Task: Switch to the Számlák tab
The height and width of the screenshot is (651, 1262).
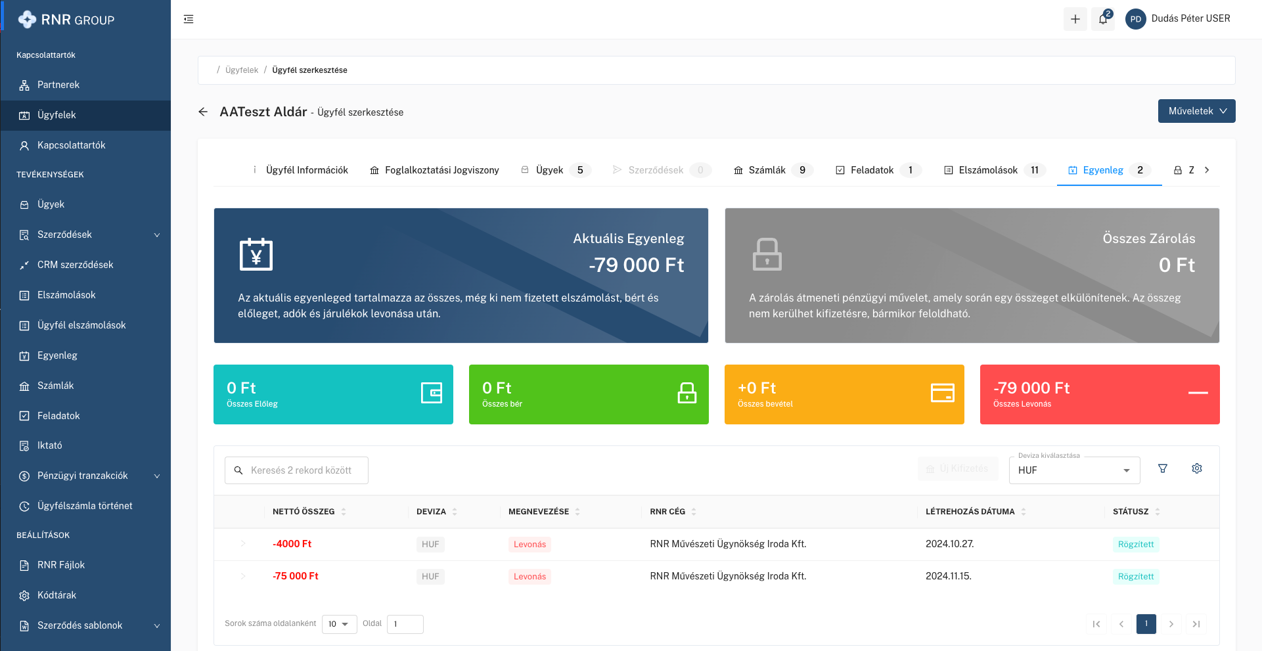Action: [766, 170]
